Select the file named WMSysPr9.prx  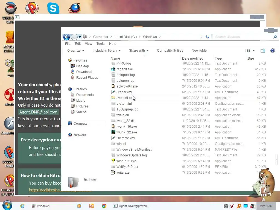[x=127, y=167]
